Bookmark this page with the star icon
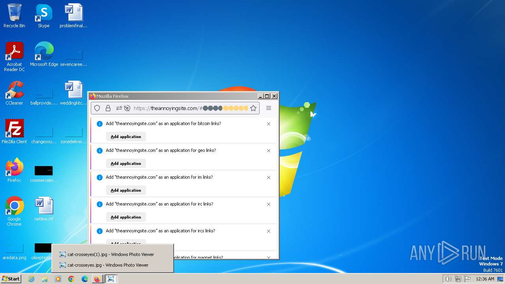This screenshot has height=284, width=505. [253, 108]
